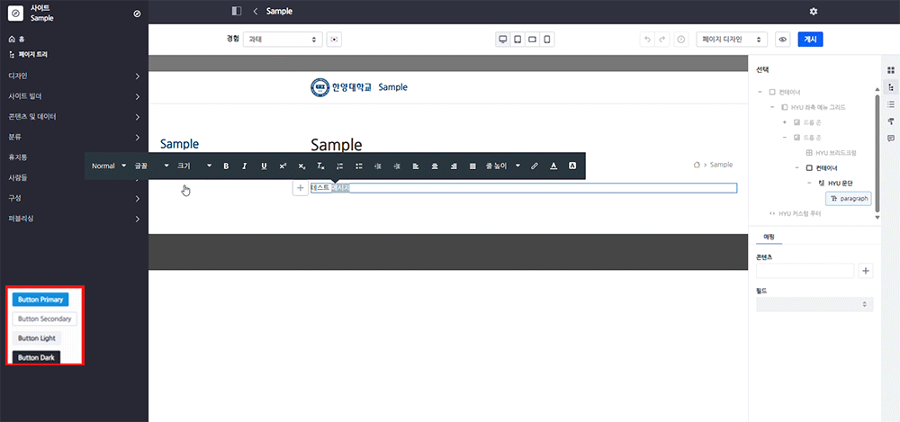
Task: Open the 매핑 tab
Action: tap(769, 236)
